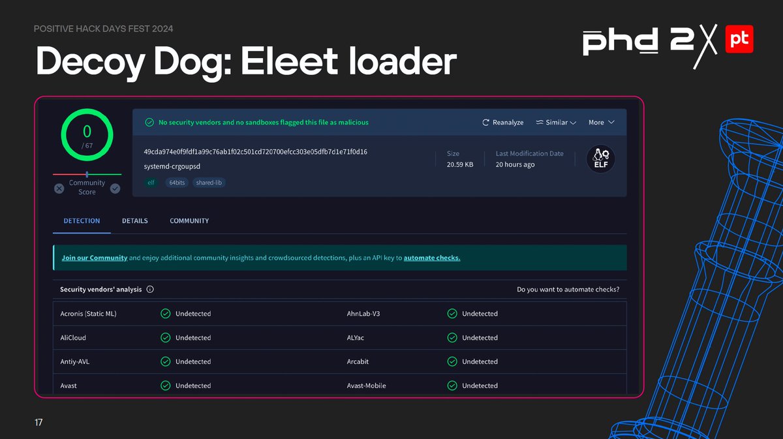Click Arcabit undetected check icon
The image size is (783, 439).
pos(452,361)
